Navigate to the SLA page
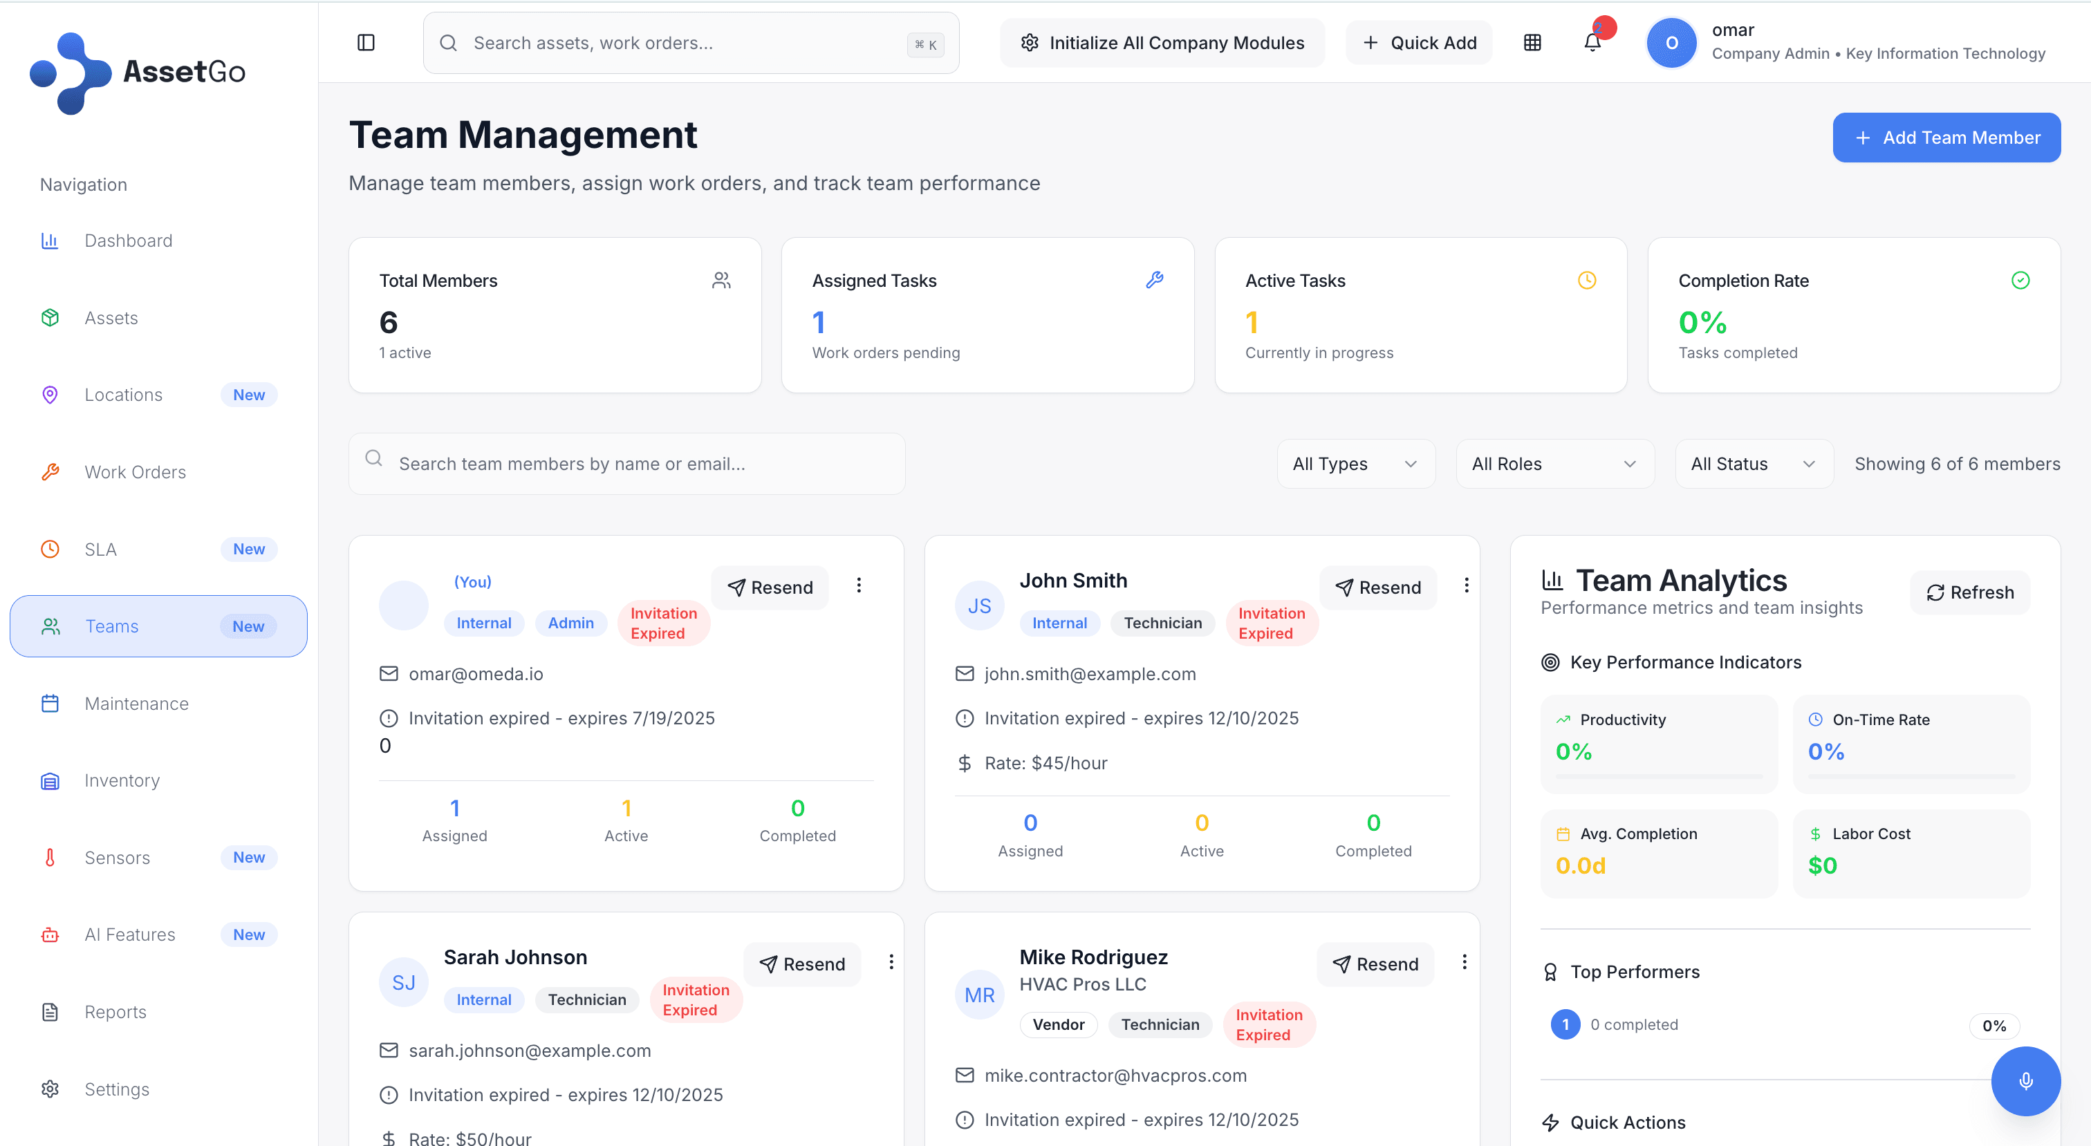This screenshot has width=2091, height=1146. (x=158, y=549)
